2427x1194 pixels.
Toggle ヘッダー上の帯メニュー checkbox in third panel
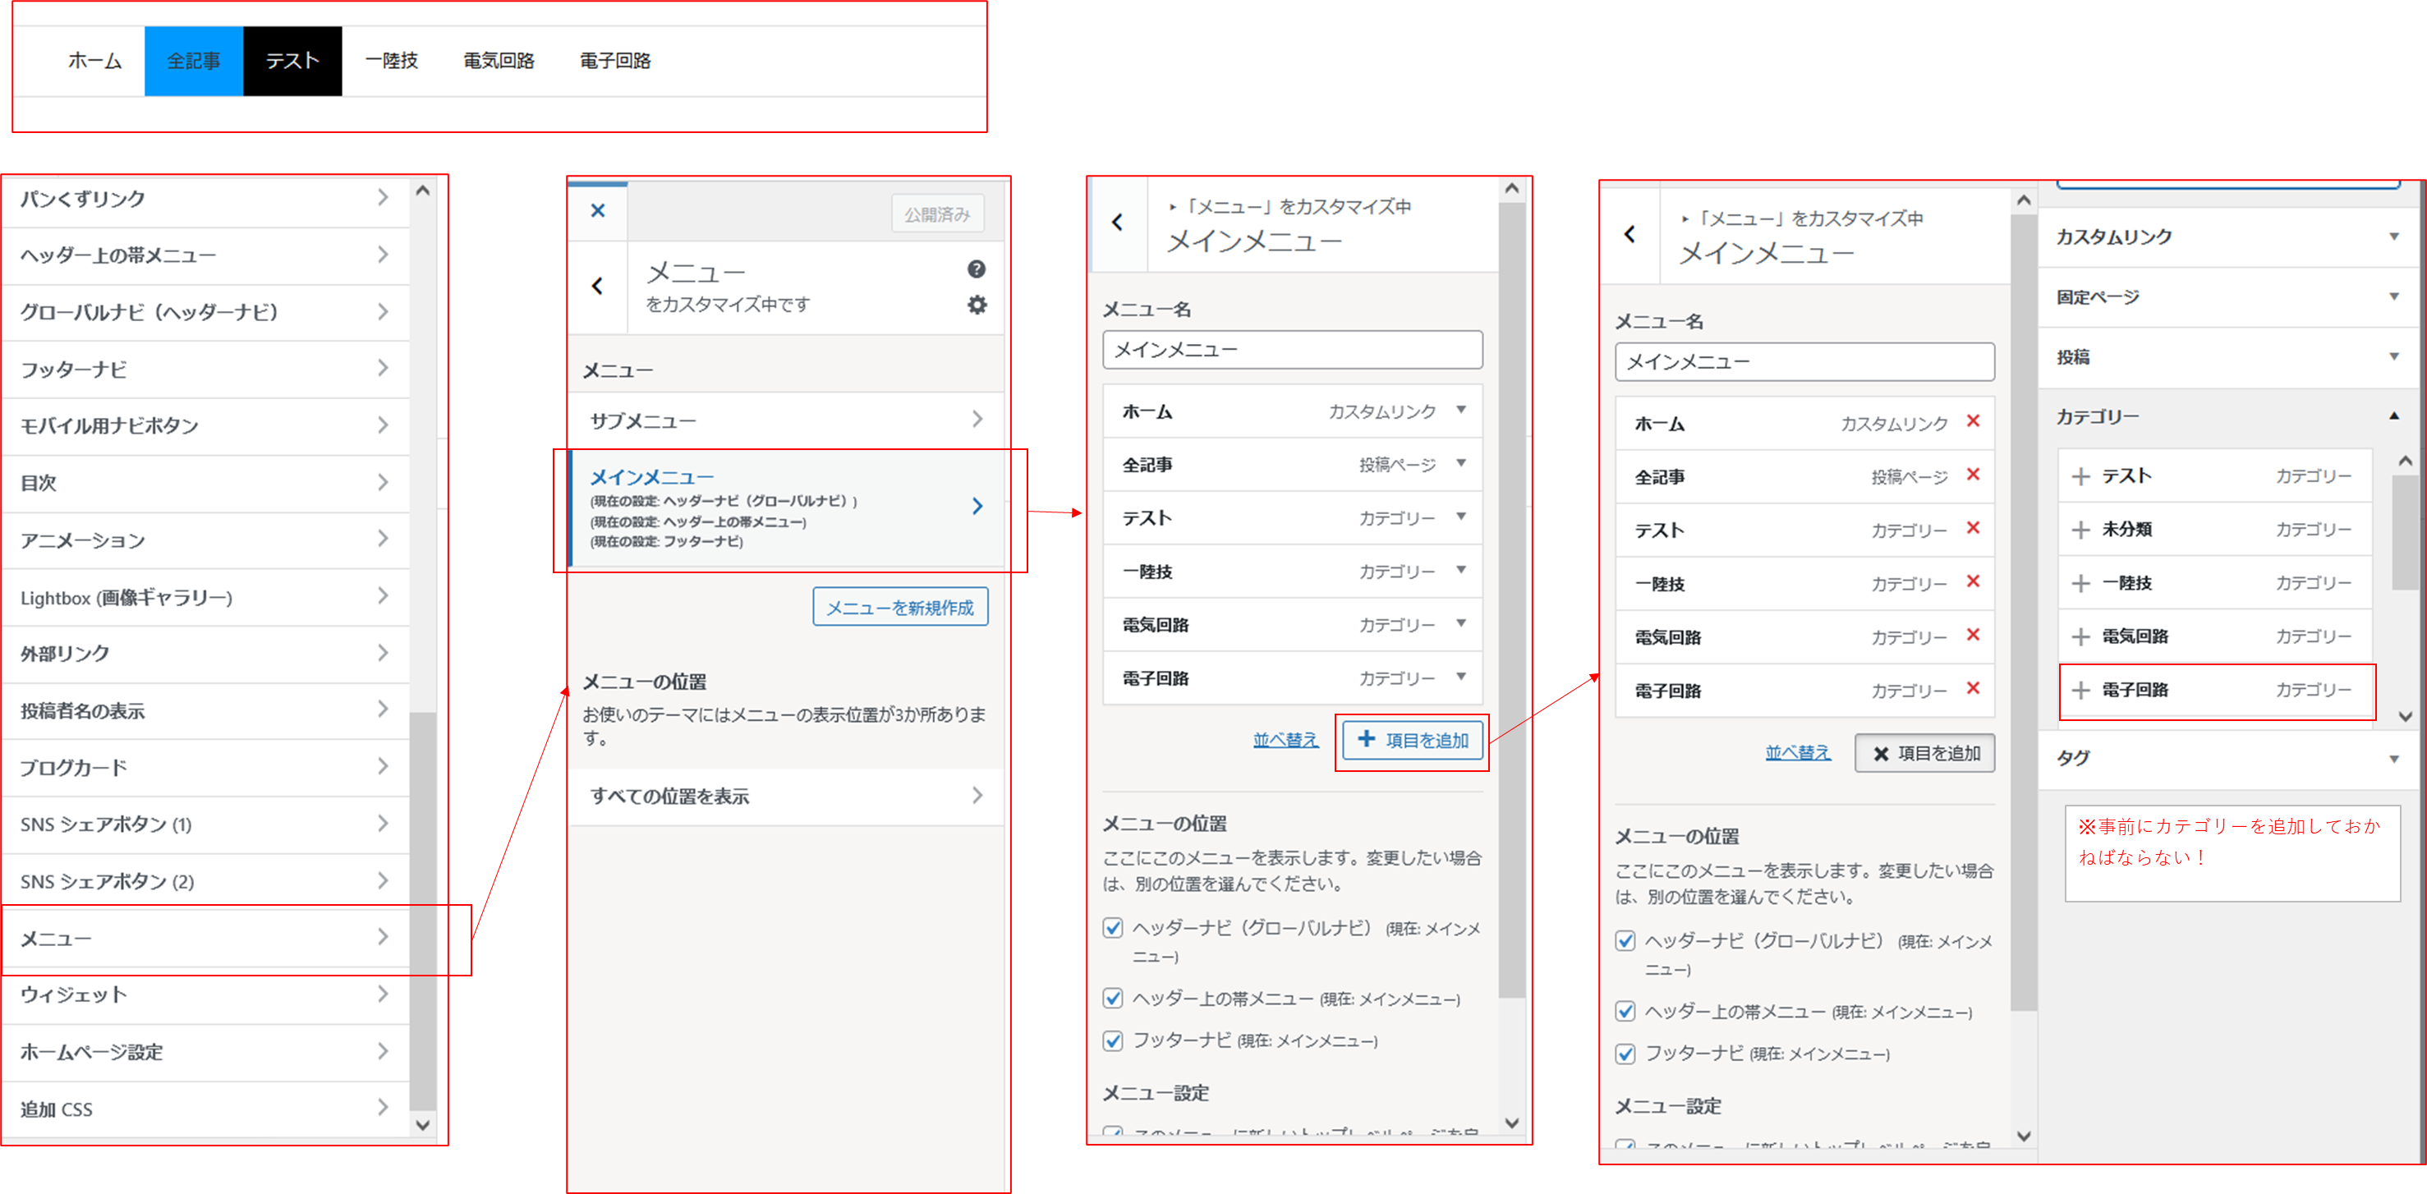click(x=1113, y=998)
